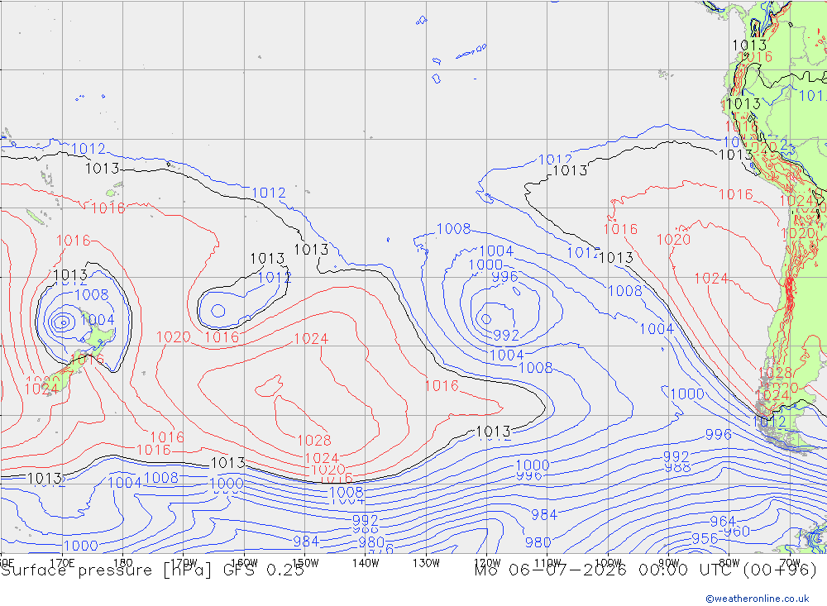The width and height of the screenshot is (827, 606).
Task: Select the 996 label inside the low near 120W
Action: tap(504, 277)
